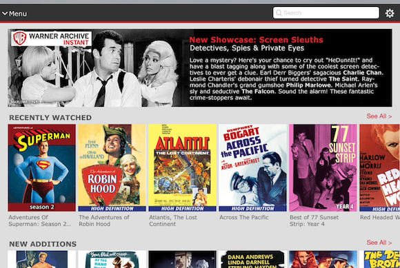See All new additions

point(379,243)
